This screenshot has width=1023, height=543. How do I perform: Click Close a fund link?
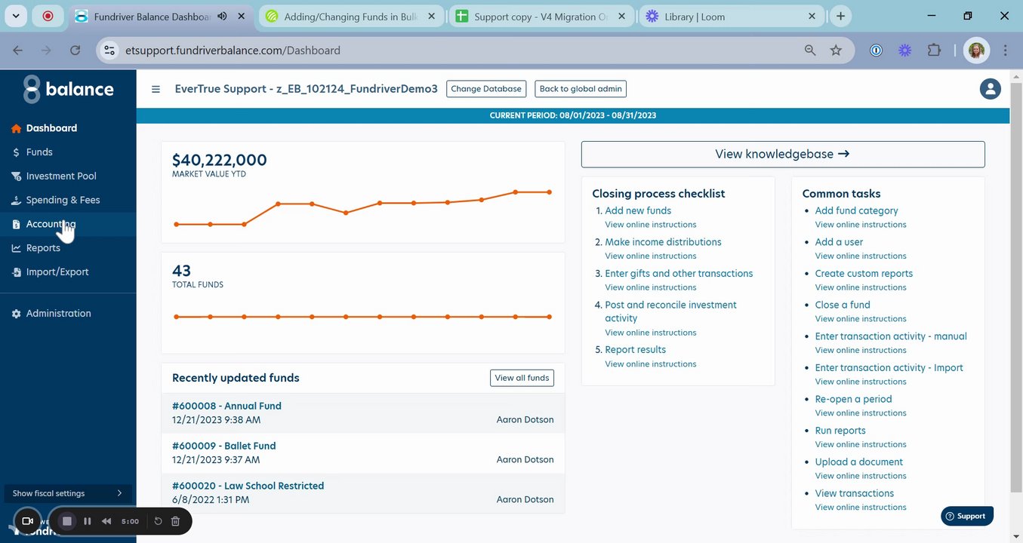[843, 305]
